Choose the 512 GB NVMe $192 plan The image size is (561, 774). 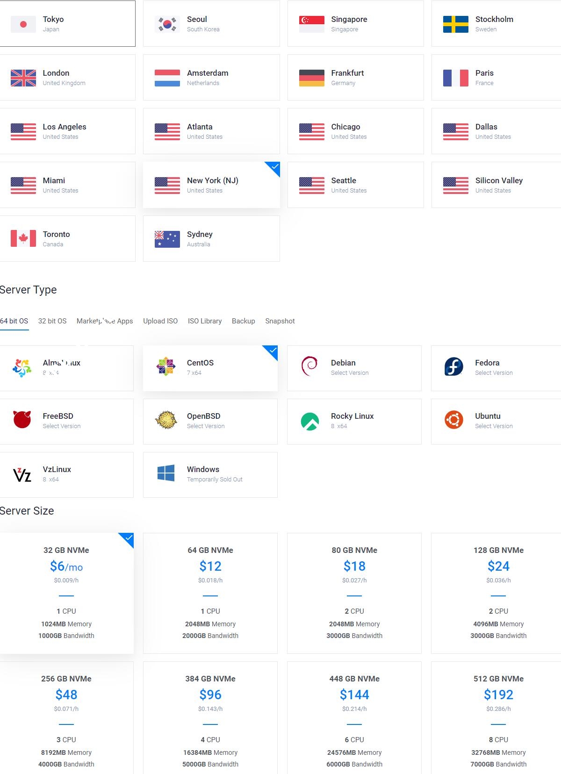click(x=496, y=717)
